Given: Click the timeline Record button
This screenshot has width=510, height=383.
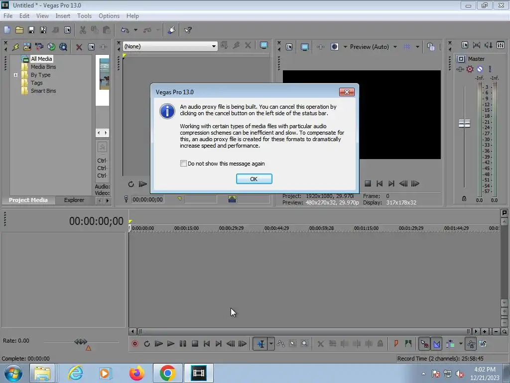Looking at the screenshot, I should 134,344.
